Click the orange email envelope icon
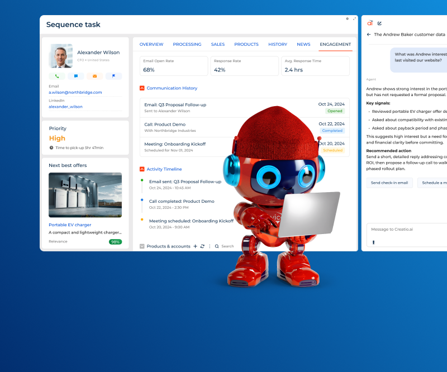The width and height of the screenshot is (447, 372). [x=94, y=76]
